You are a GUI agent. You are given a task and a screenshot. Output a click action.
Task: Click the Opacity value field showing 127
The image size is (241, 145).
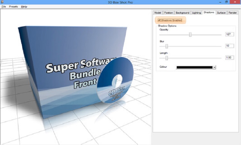(x=230, y=34)
